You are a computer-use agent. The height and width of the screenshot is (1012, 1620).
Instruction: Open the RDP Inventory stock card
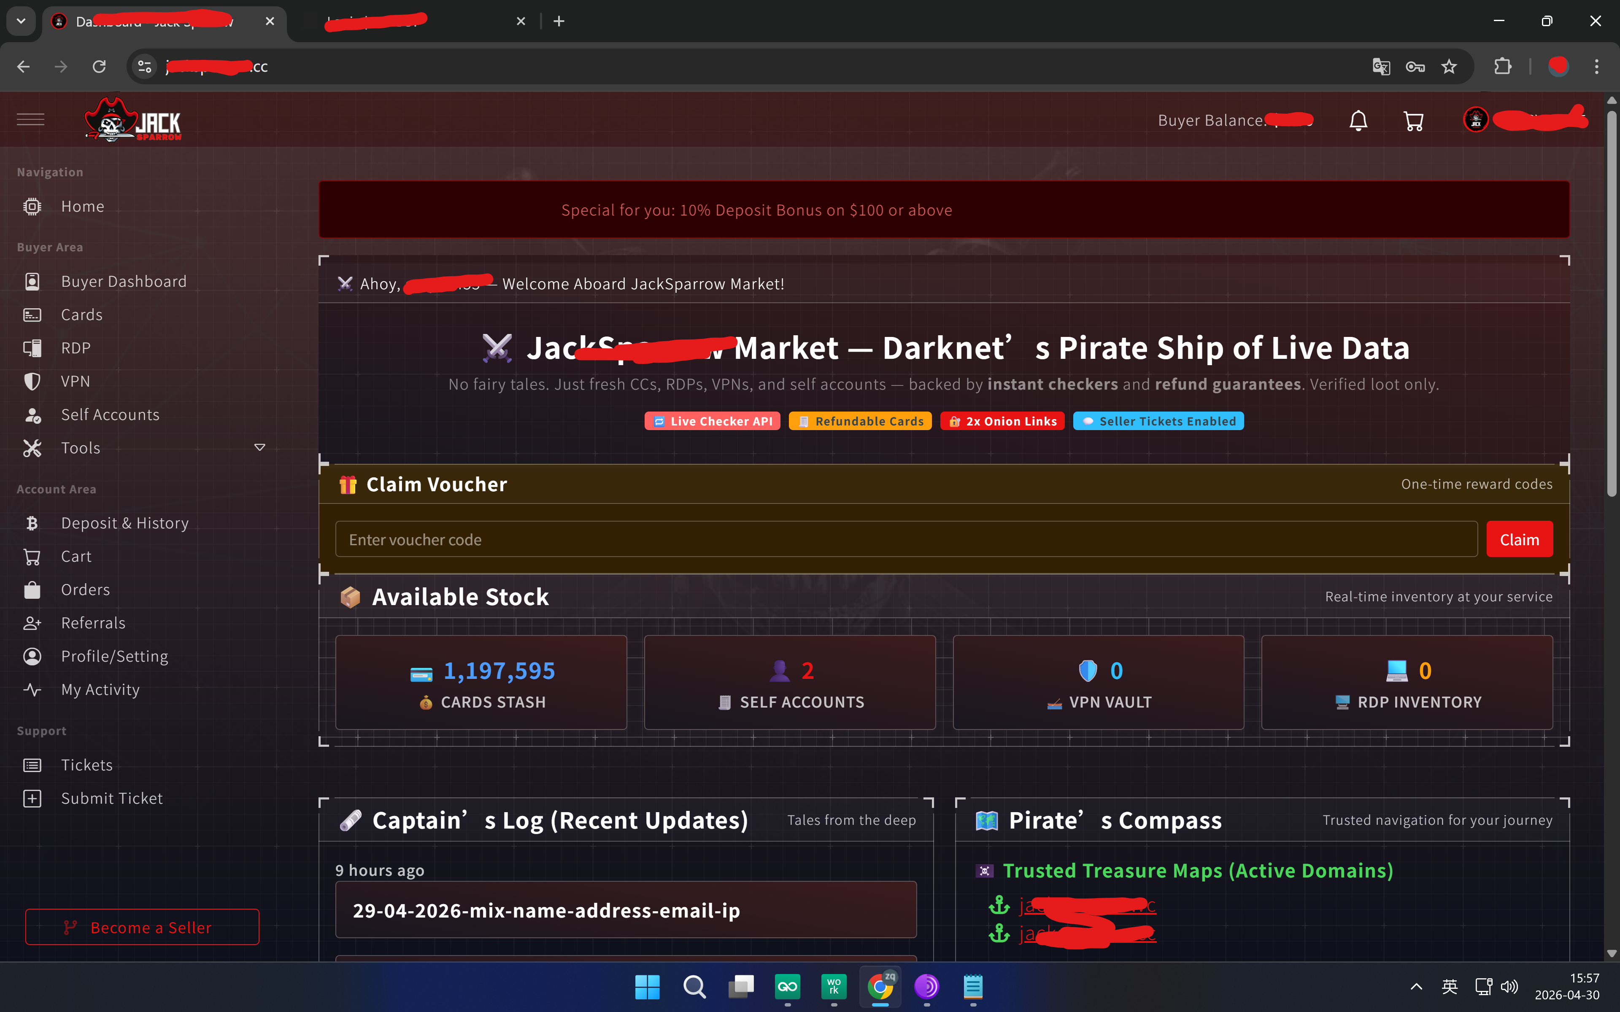1407,683
